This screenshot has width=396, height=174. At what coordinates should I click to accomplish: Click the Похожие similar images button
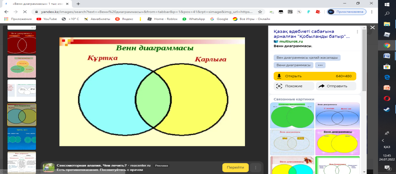[x=294, y=86]
